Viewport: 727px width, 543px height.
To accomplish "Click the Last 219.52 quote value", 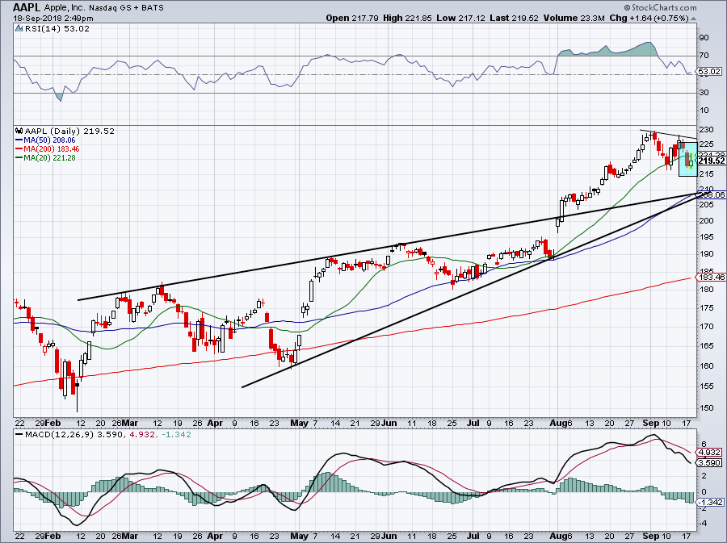I will (514, 18).
